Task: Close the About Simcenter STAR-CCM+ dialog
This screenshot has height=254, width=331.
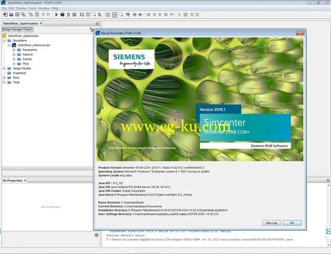Action: click(300, 33)
